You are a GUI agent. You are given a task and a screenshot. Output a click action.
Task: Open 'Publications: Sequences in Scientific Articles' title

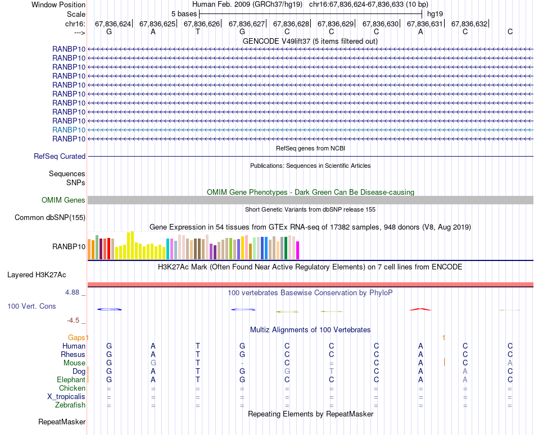pos(310,166)
